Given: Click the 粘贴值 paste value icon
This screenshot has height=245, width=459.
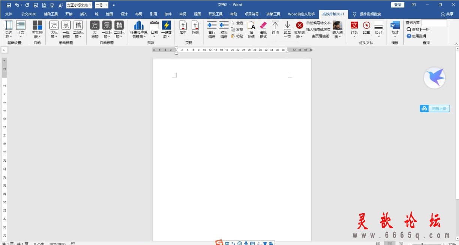Looking at the screenshot, I should (x=251, y=30).
